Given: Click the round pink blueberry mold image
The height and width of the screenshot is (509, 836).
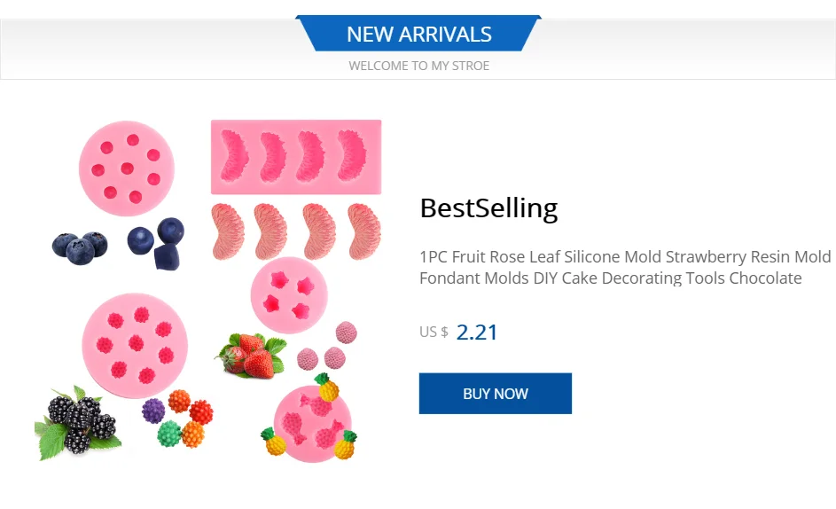Looking at the screenshot, I should coord(126,168).
